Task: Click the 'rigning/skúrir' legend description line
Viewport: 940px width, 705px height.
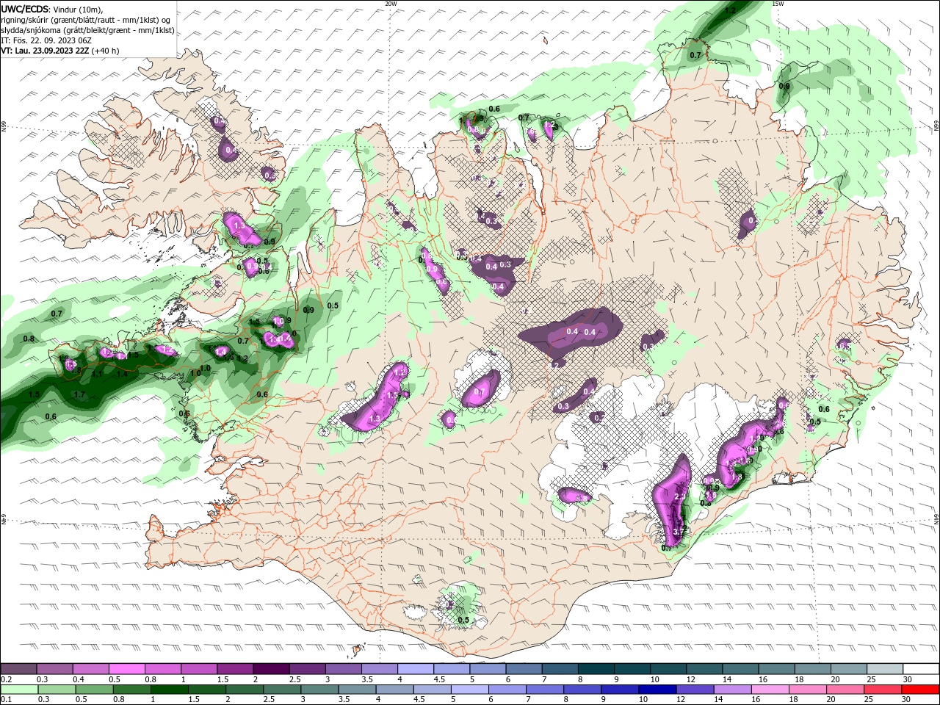Action: (x=85, y=20)
